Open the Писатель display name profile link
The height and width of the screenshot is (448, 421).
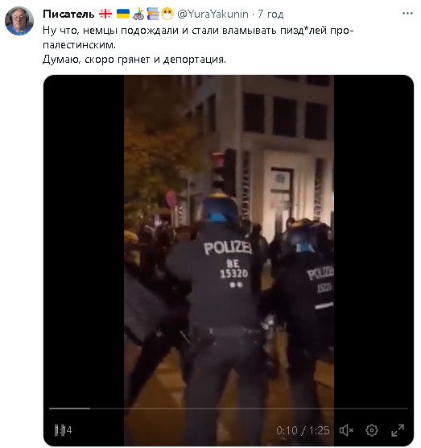pos(68,14)
